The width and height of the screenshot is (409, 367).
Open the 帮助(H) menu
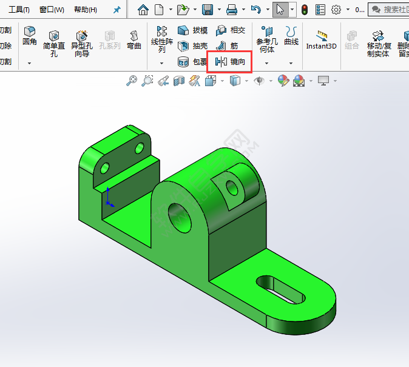click(86, 10)
